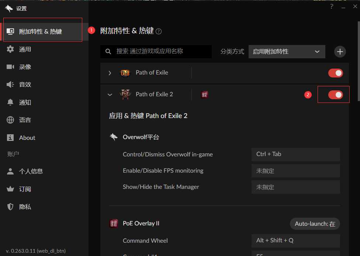Screen dimensions: 360x256
Task: Open the 通知 settings page
Action: 25,102
